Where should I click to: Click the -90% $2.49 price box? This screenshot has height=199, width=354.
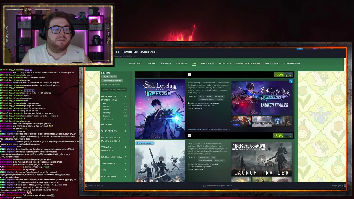click(283, 75)
